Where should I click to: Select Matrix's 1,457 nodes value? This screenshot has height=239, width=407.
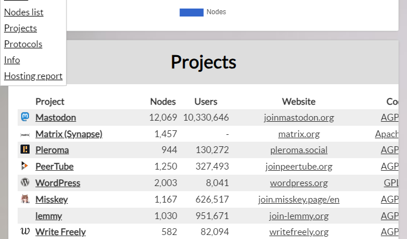click(166, 134)
